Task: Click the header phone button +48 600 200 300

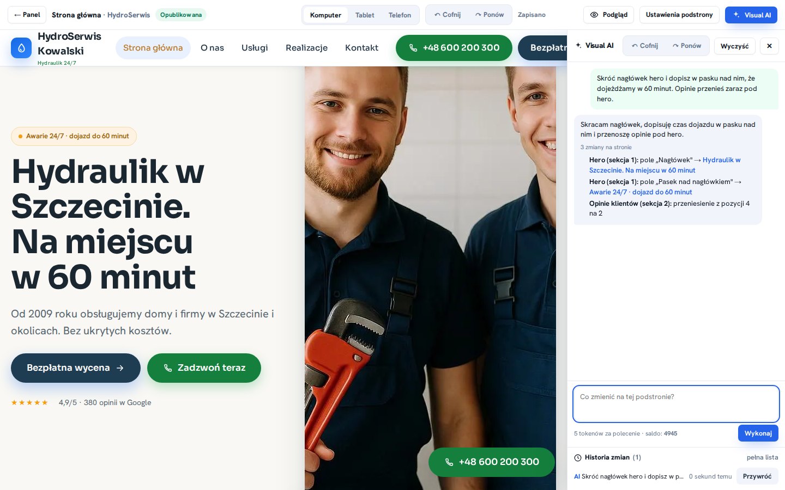Action: pos(454,48)
